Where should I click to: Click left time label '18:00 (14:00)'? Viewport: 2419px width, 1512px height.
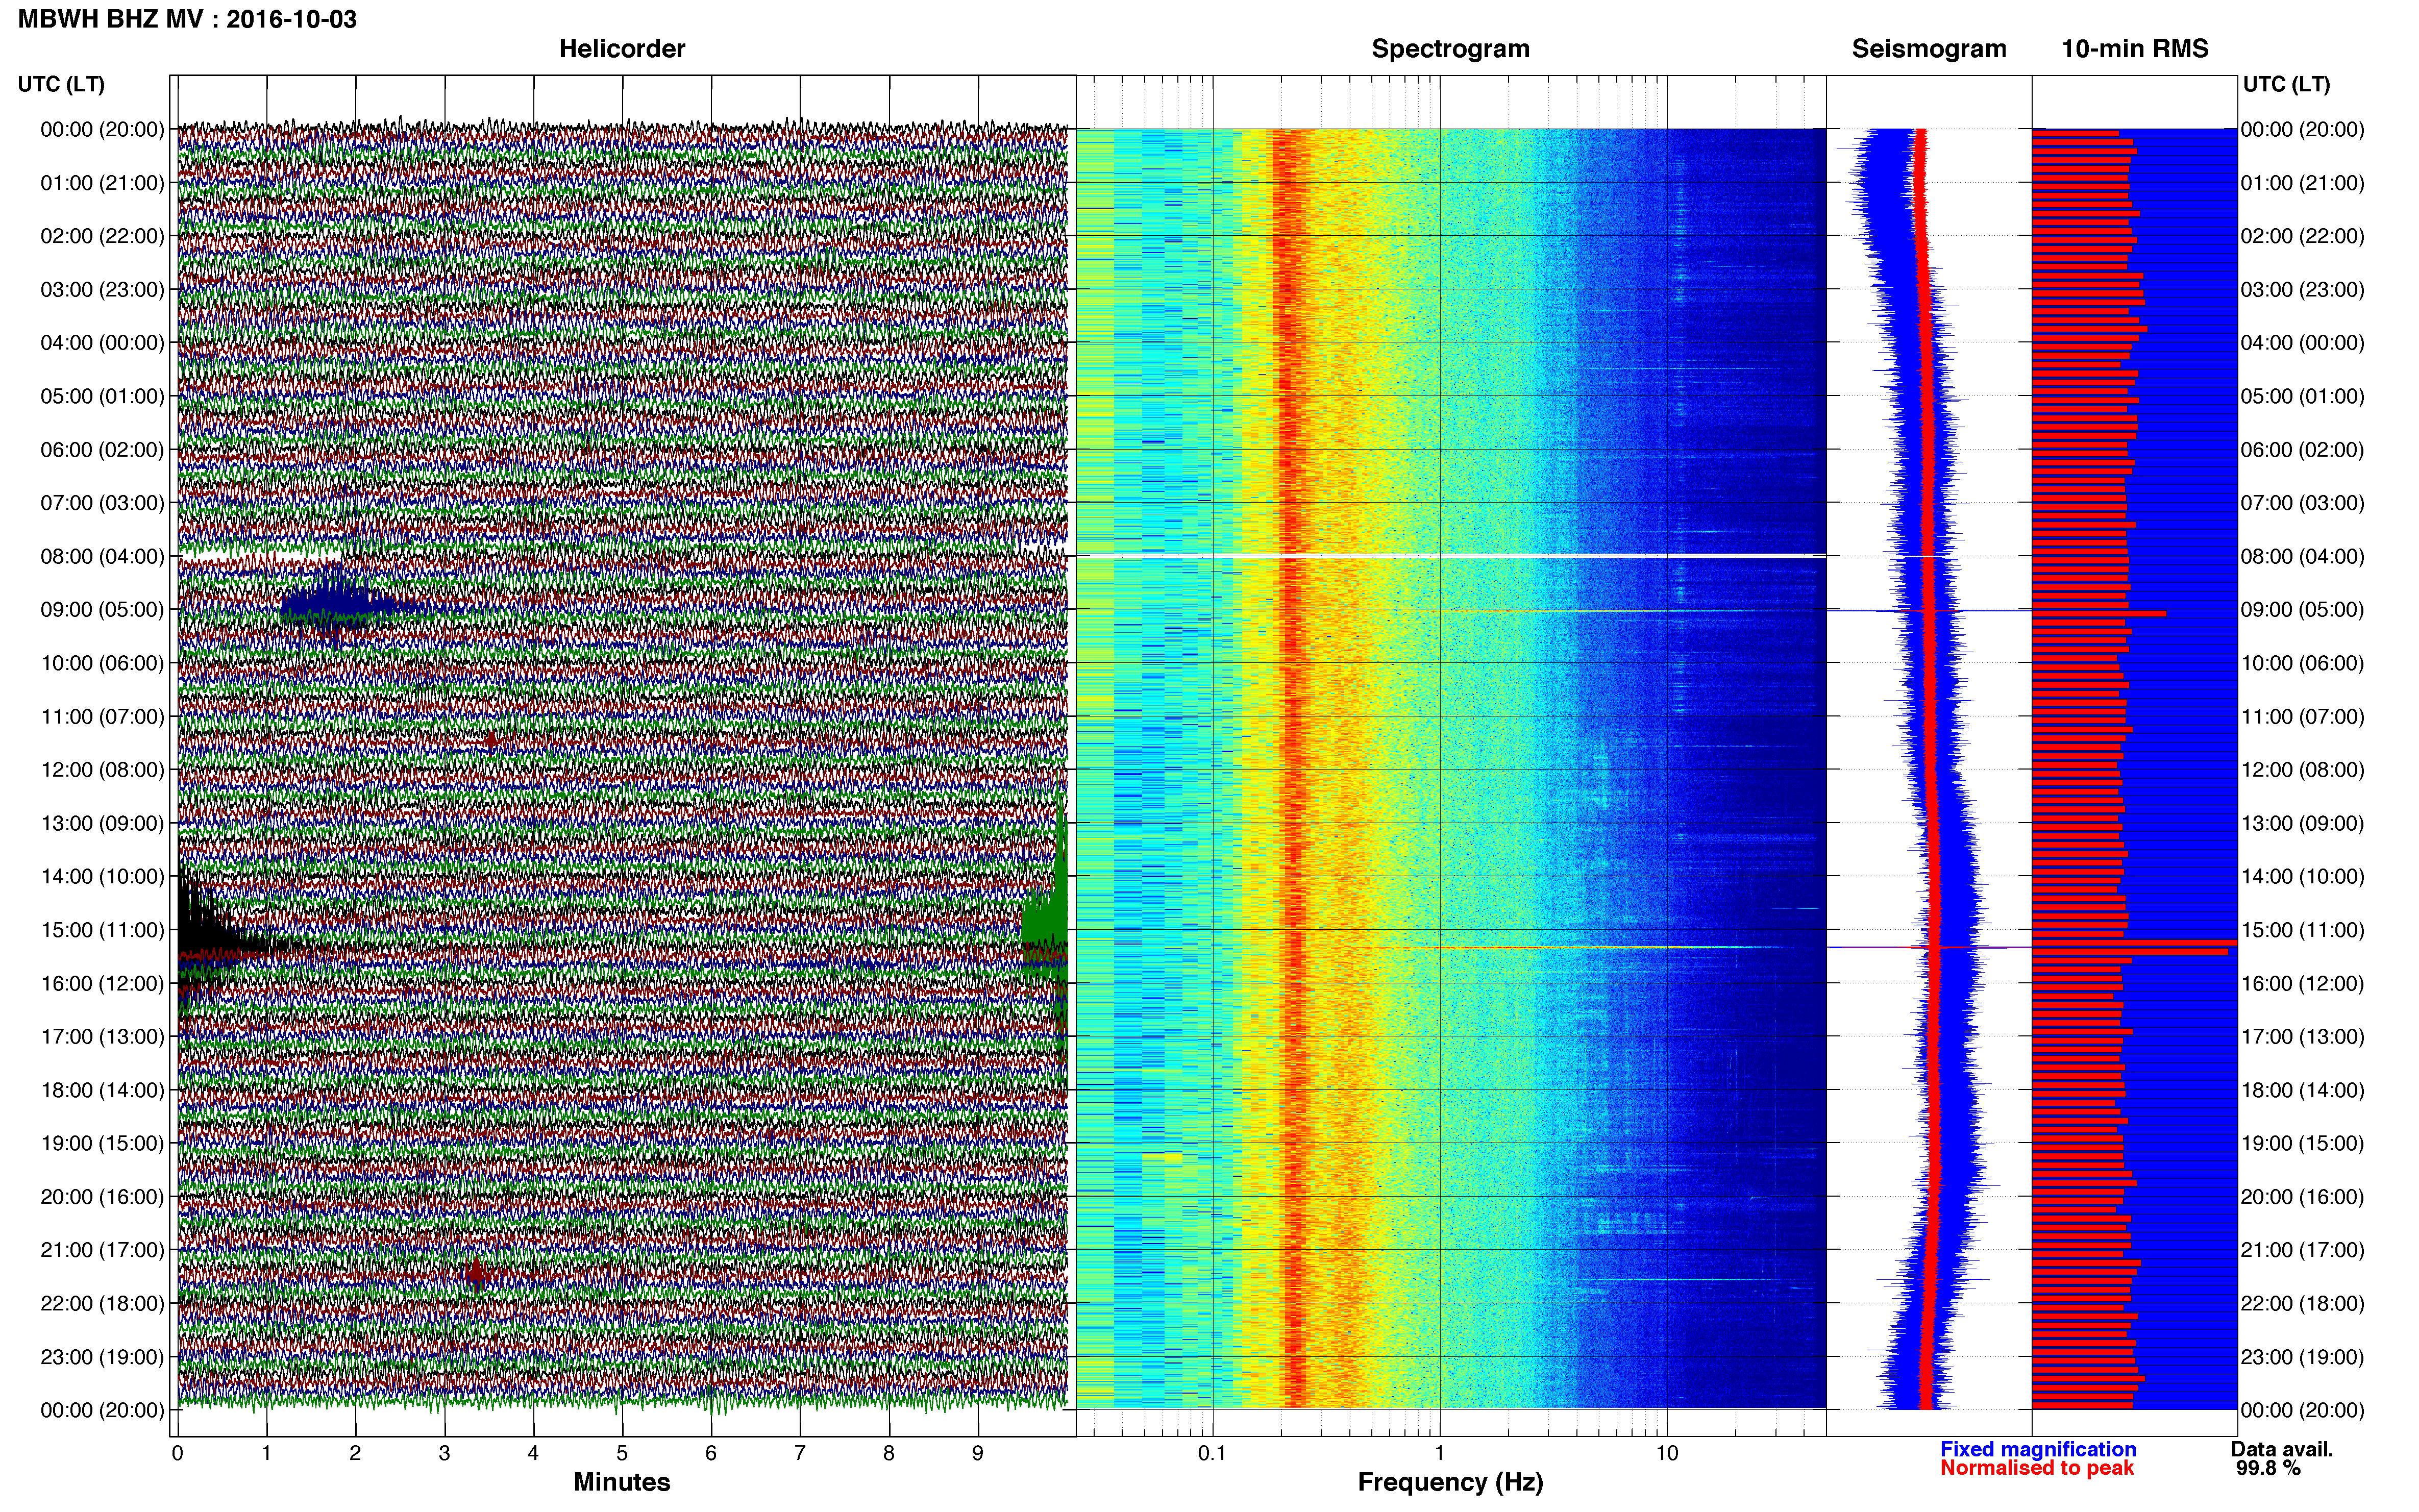(102, 1090)
